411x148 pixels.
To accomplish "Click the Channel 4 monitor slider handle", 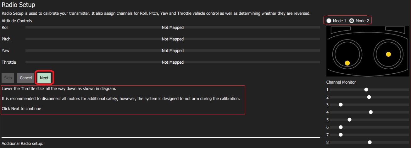I will click(x=371, y=112).
